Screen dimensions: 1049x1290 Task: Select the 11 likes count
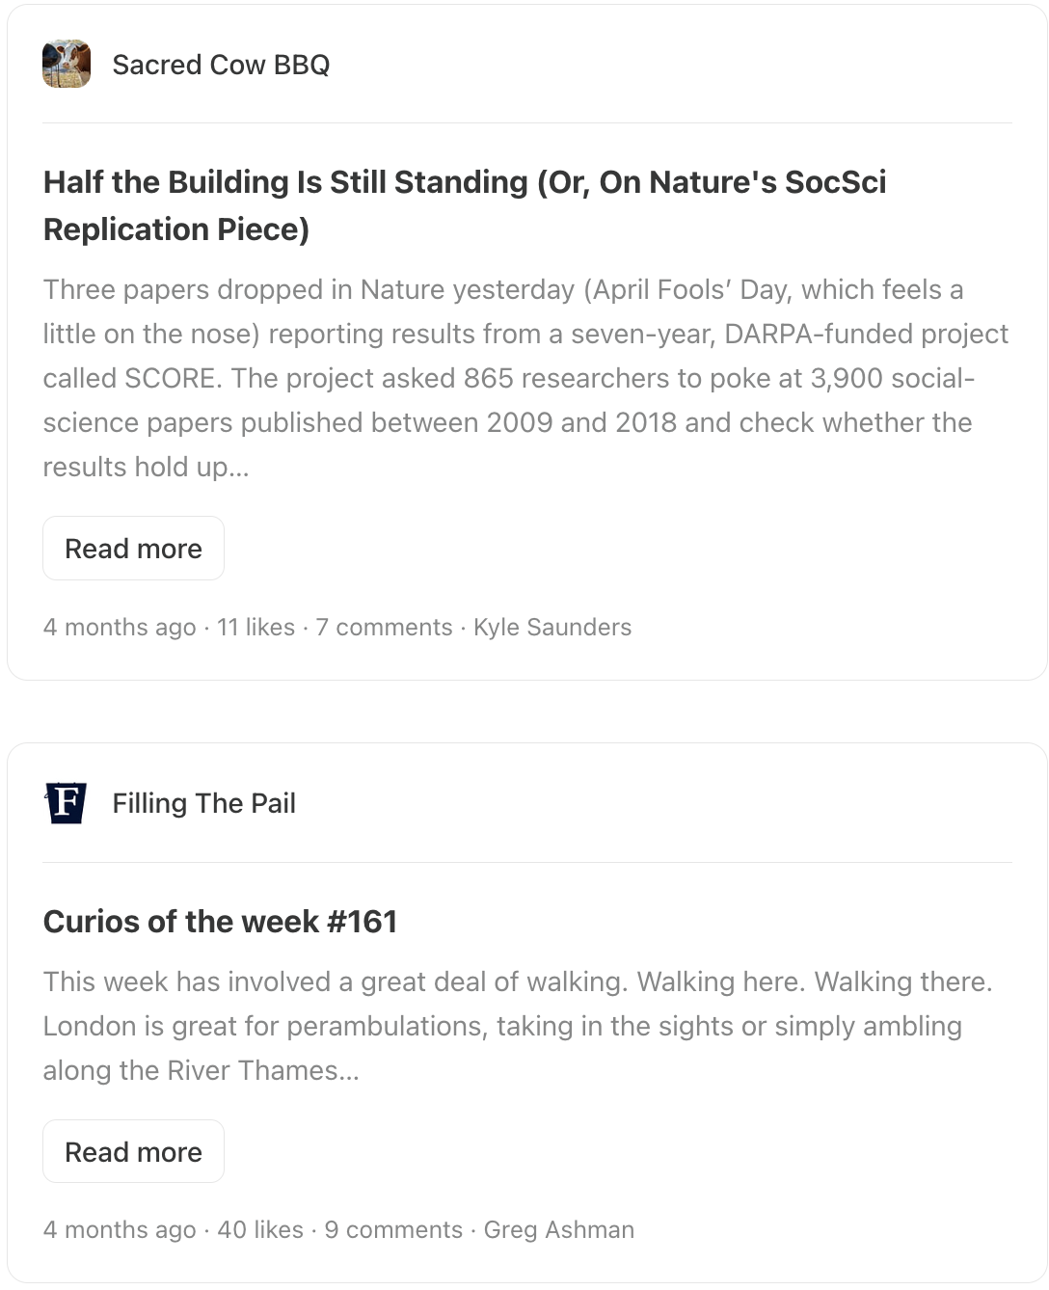tap(256, 628)
